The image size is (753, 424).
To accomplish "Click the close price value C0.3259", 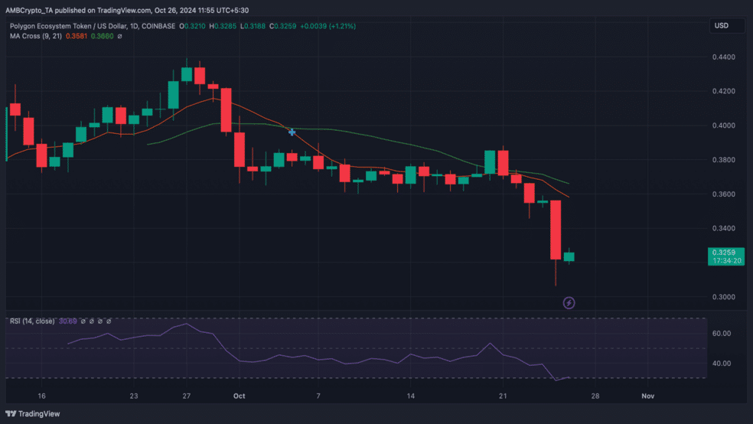I will tap(282, 27).
